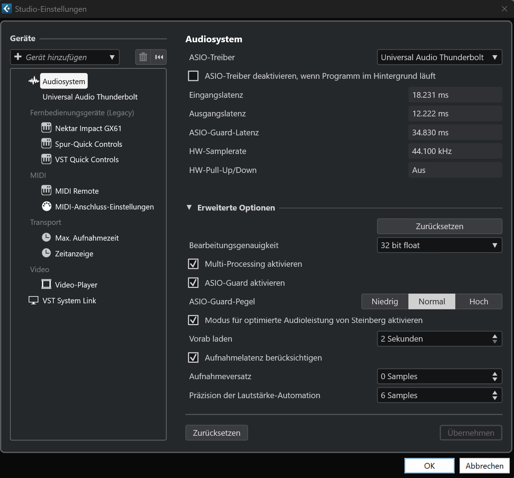Click the Vorab laden stepper arrows
This screenshot has width=514, height=478.
(x=495, y=339)
